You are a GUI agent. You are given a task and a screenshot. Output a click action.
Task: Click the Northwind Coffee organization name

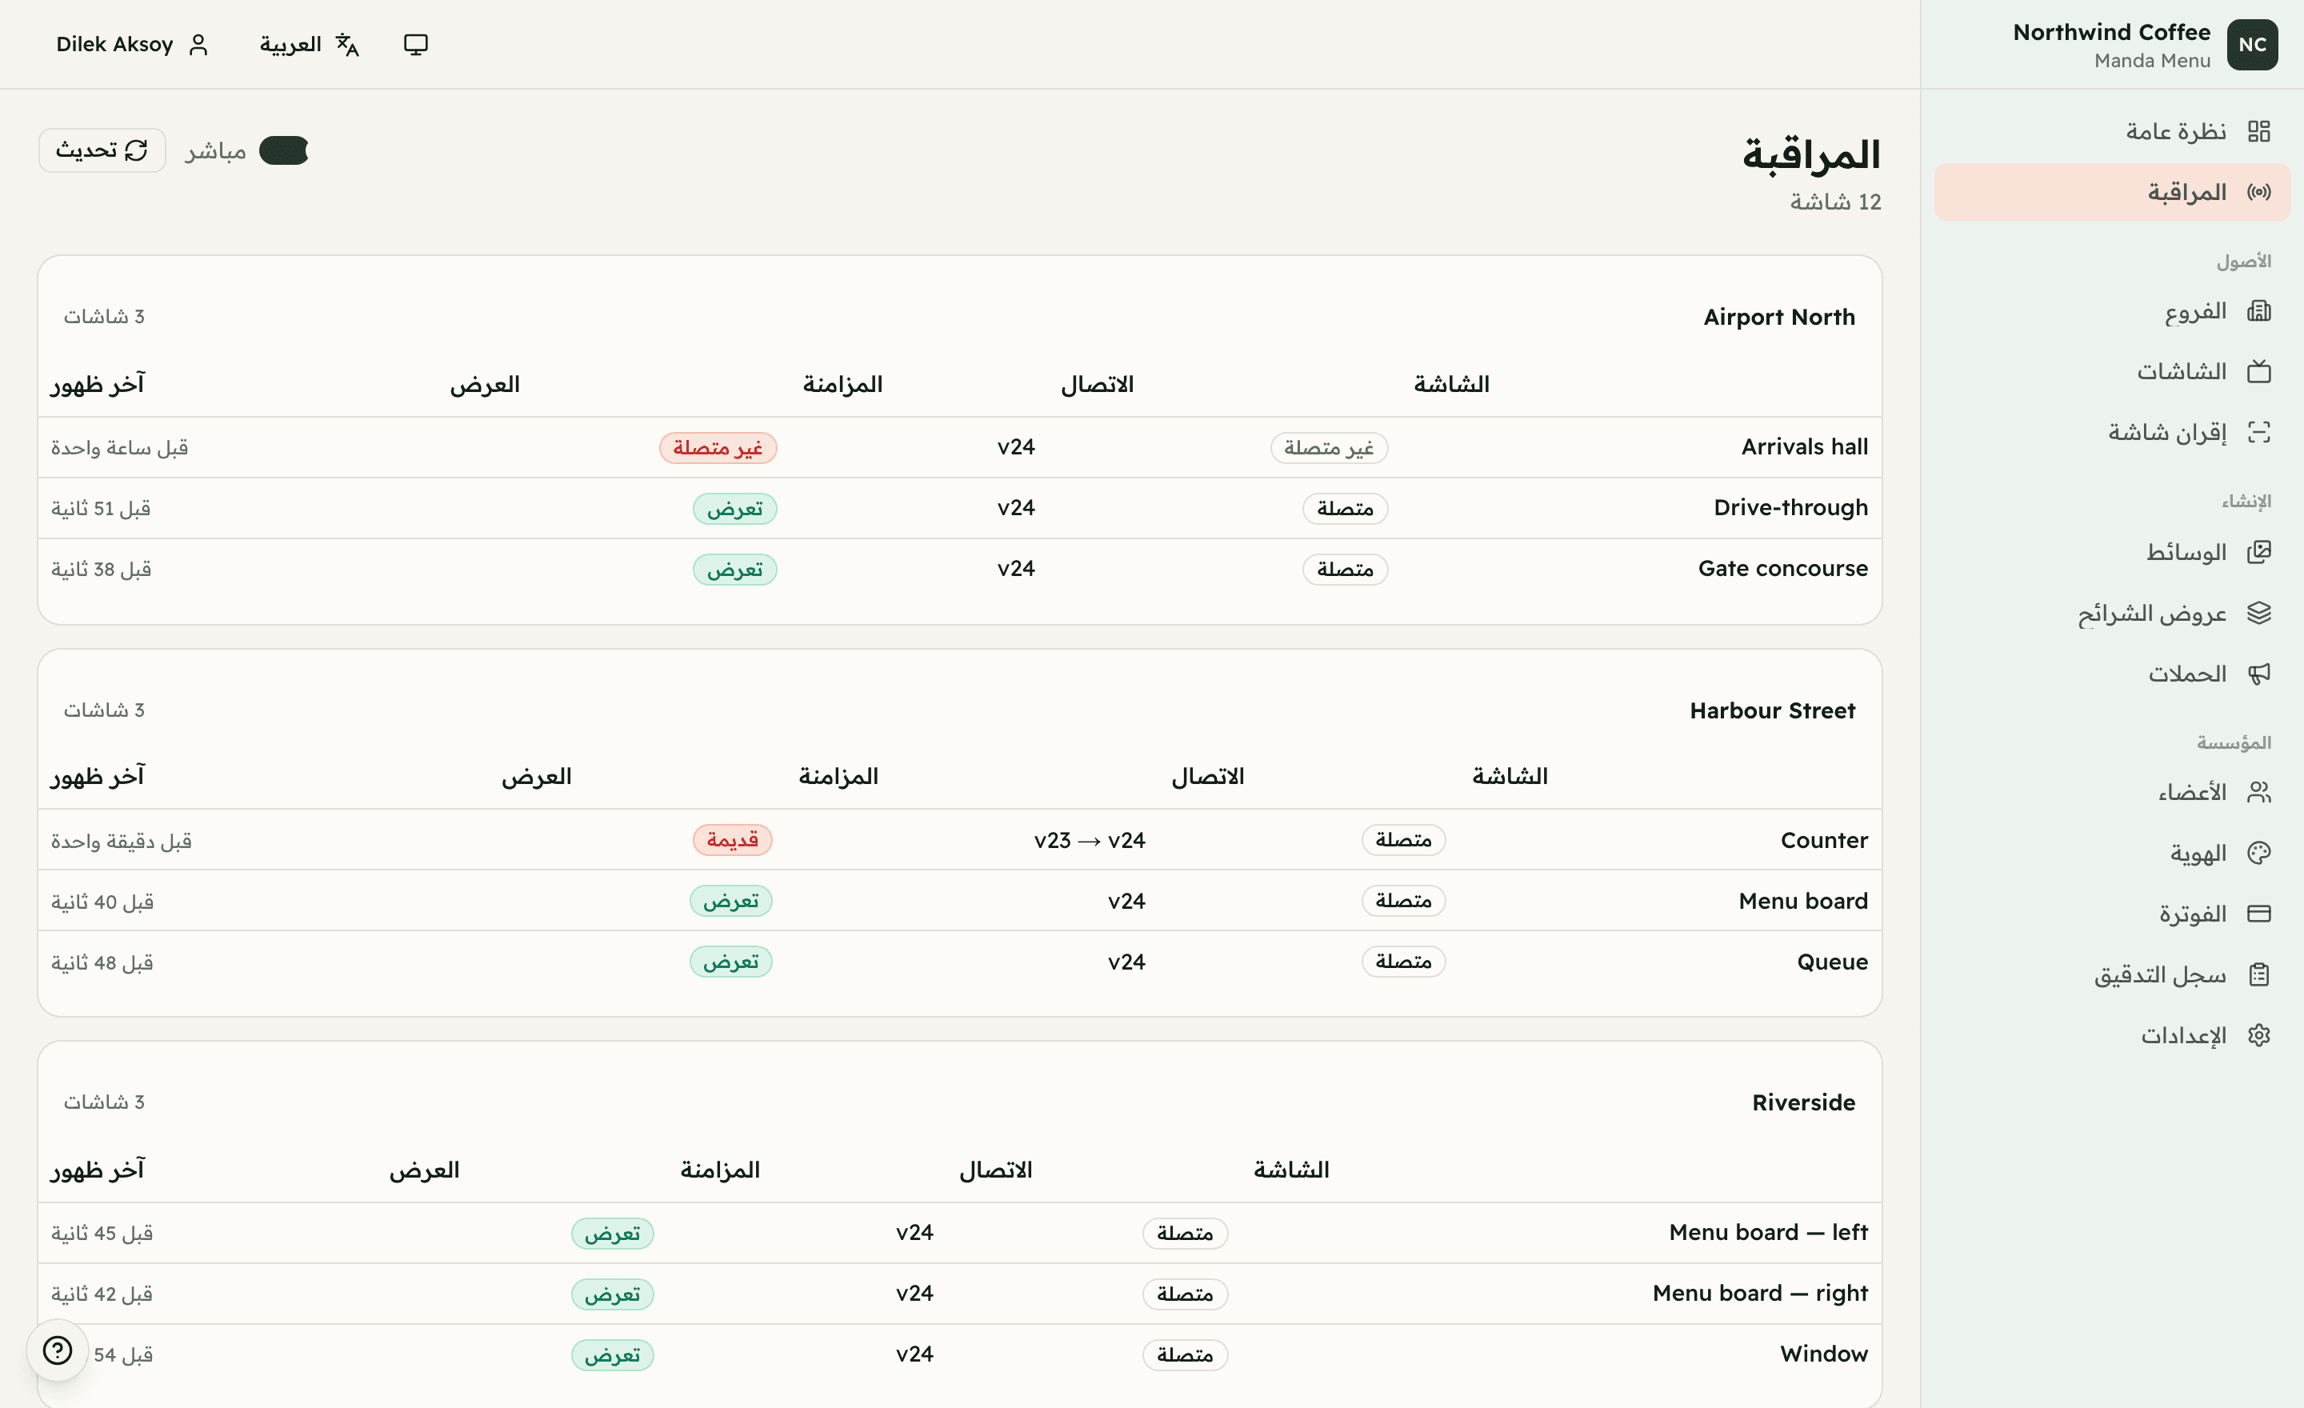coord(2111,32)
